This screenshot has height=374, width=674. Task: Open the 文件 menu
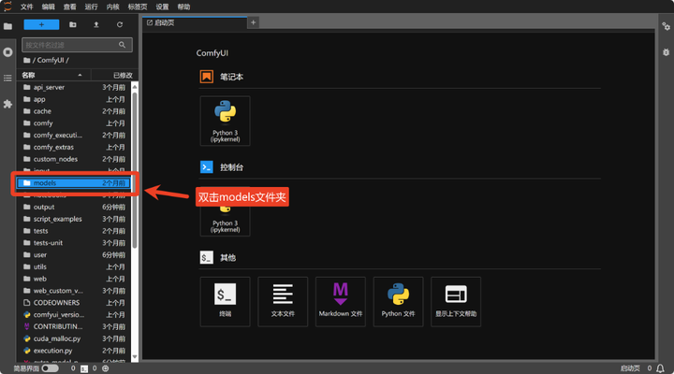point(26,7)
